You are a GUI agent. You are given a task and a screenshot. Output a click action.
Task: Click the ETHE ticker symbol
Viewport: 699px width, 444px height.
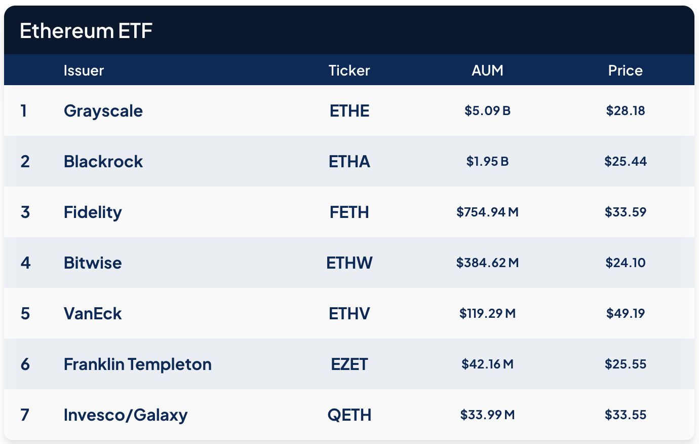click(349, 111)
